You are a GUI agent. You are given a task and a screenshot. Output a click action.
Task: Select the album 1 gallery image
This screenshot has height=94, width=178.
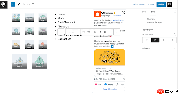point(43,31)
